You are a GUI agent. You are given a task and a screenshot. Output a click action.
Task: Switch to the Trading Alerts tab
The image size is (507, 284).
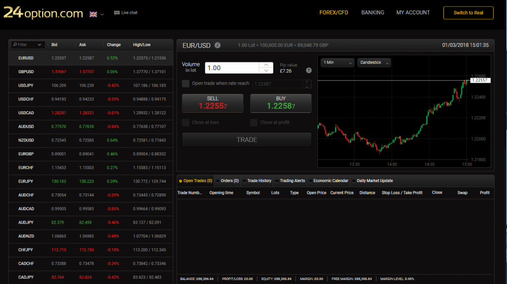[290, 181]
